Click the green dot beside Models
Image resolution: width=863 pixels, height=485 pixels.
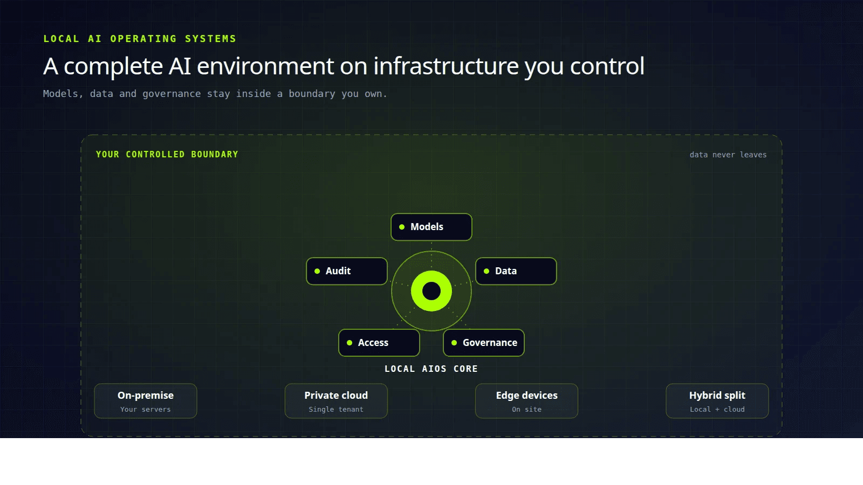[402, 227]
